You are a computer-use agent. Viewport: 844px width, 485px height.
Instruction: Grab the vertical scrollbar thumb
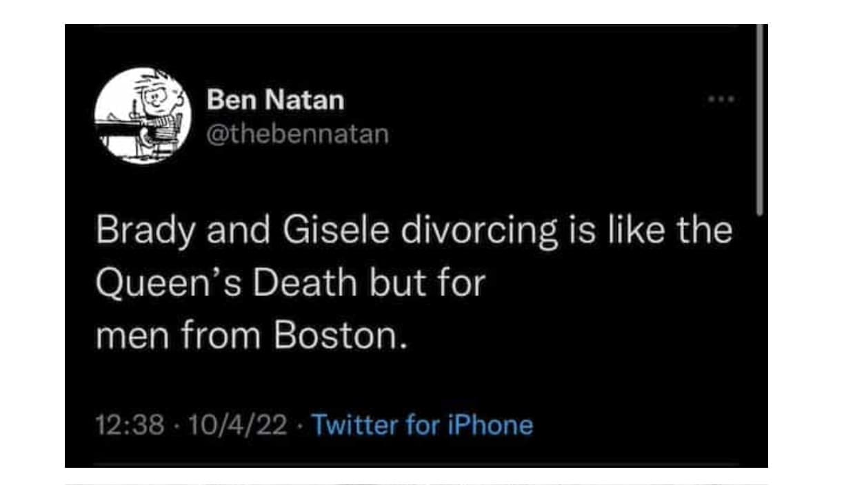760,121
